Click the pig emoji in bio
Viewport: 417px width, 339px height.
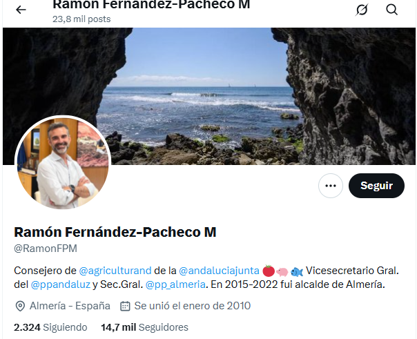(x=282, y=272)
